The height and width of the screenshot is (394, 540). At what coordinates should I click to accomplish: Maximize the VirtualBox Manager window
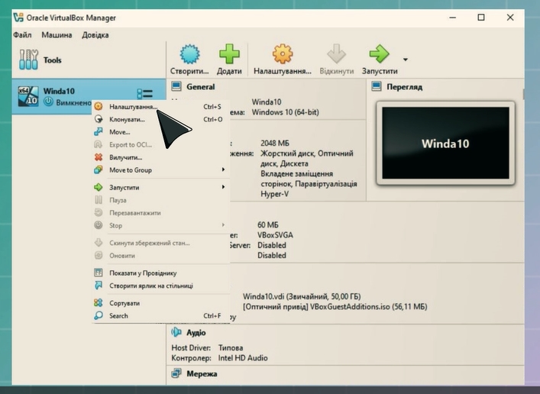coord(481,18)
